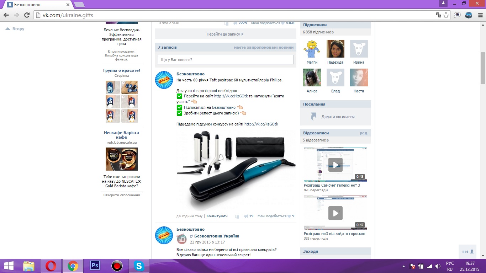Open subscriber Настя avatar
This screenshot has width=486, height=273.
[359, 77]
